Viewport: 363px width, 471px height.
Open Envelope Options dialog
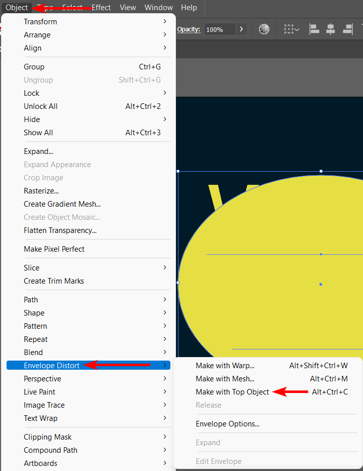coord(227,424)
